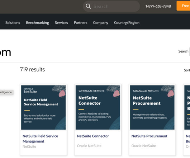Click NetSuite Connector title link

point(93,136)
